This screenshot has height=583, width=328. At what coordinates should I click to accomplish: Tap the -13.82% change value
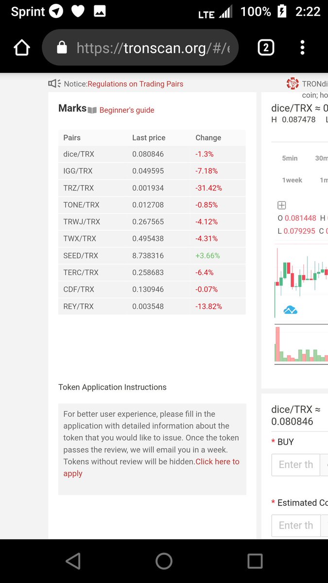pos(208,306)
